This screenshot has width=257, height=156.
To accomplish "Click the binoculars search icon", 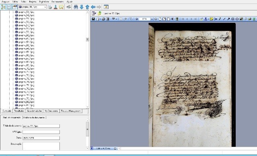I will 76,7.
